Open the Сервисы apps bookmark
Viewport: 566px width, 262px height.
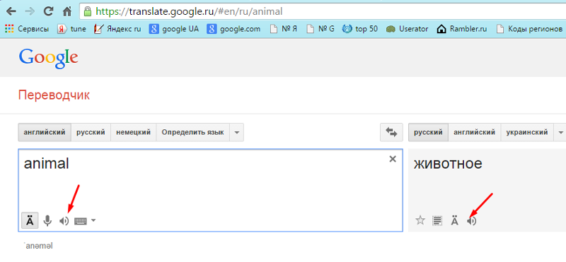[27, 29]
